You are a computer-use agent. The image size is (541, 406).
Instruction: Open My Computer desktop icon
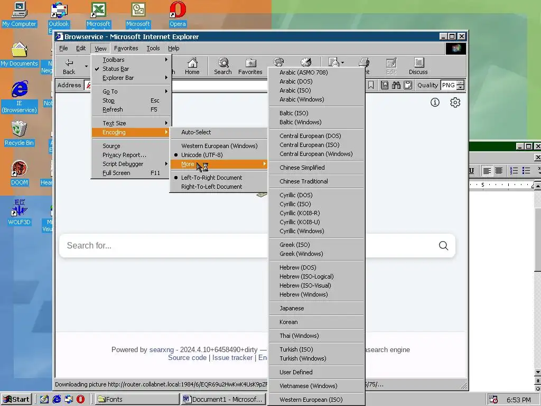coord(20,14)
